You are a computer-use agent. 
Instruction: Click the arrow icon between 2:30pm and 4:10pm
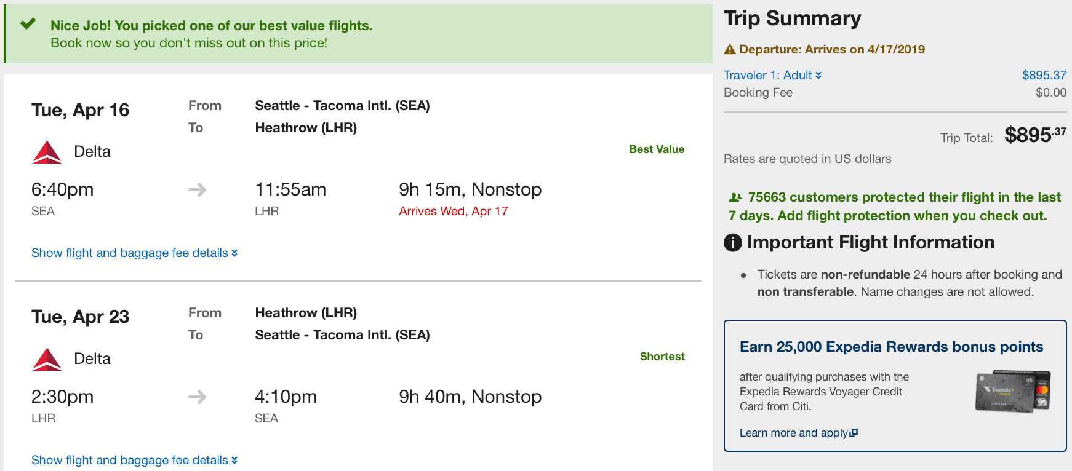point(198,397)
